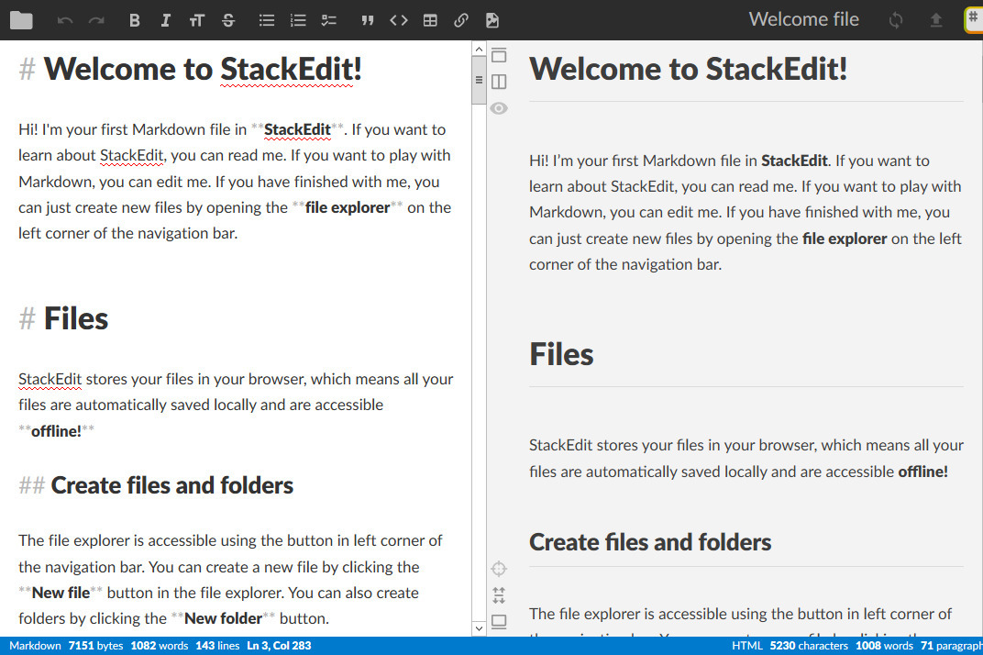Toggle the status bar icon
The image size is (983, 655).
point(499,621)
